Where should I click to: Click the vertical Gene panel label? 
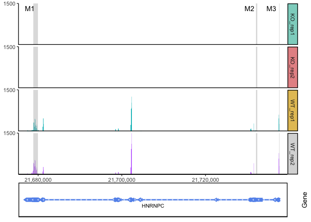[304, 200]
